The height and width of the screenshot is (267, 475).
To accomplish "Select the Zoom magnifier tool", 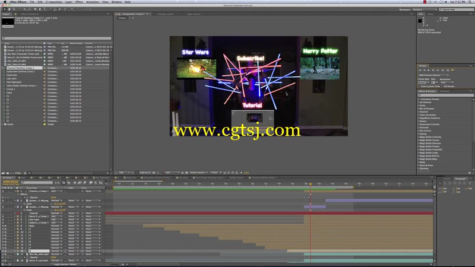I will (14, 9).
